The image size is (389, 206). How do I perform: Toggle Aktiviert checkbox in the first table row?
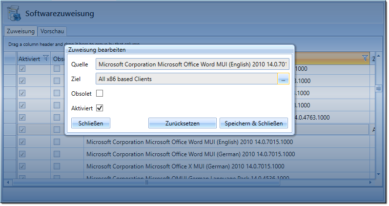point(22,69)
